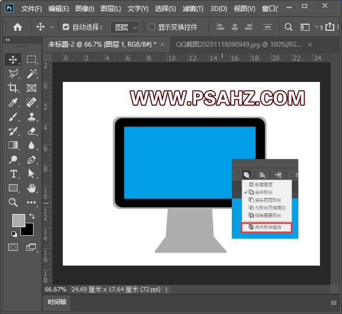Select the Spot Healing Brush tool

point(31,102)
